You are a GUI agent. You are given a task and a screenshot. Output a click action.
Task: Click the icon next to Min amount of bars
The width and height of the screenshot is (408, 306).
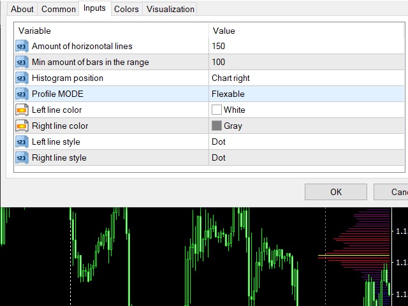pyautogui.click(x=22, y=62)
